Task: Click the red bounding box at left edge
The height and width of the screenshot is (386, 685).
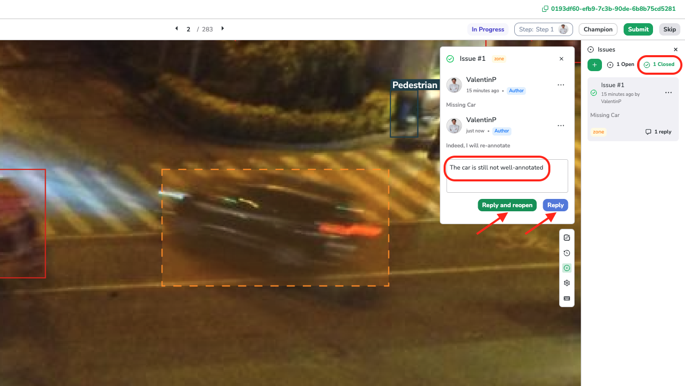Action: click(x=23, y=224)
